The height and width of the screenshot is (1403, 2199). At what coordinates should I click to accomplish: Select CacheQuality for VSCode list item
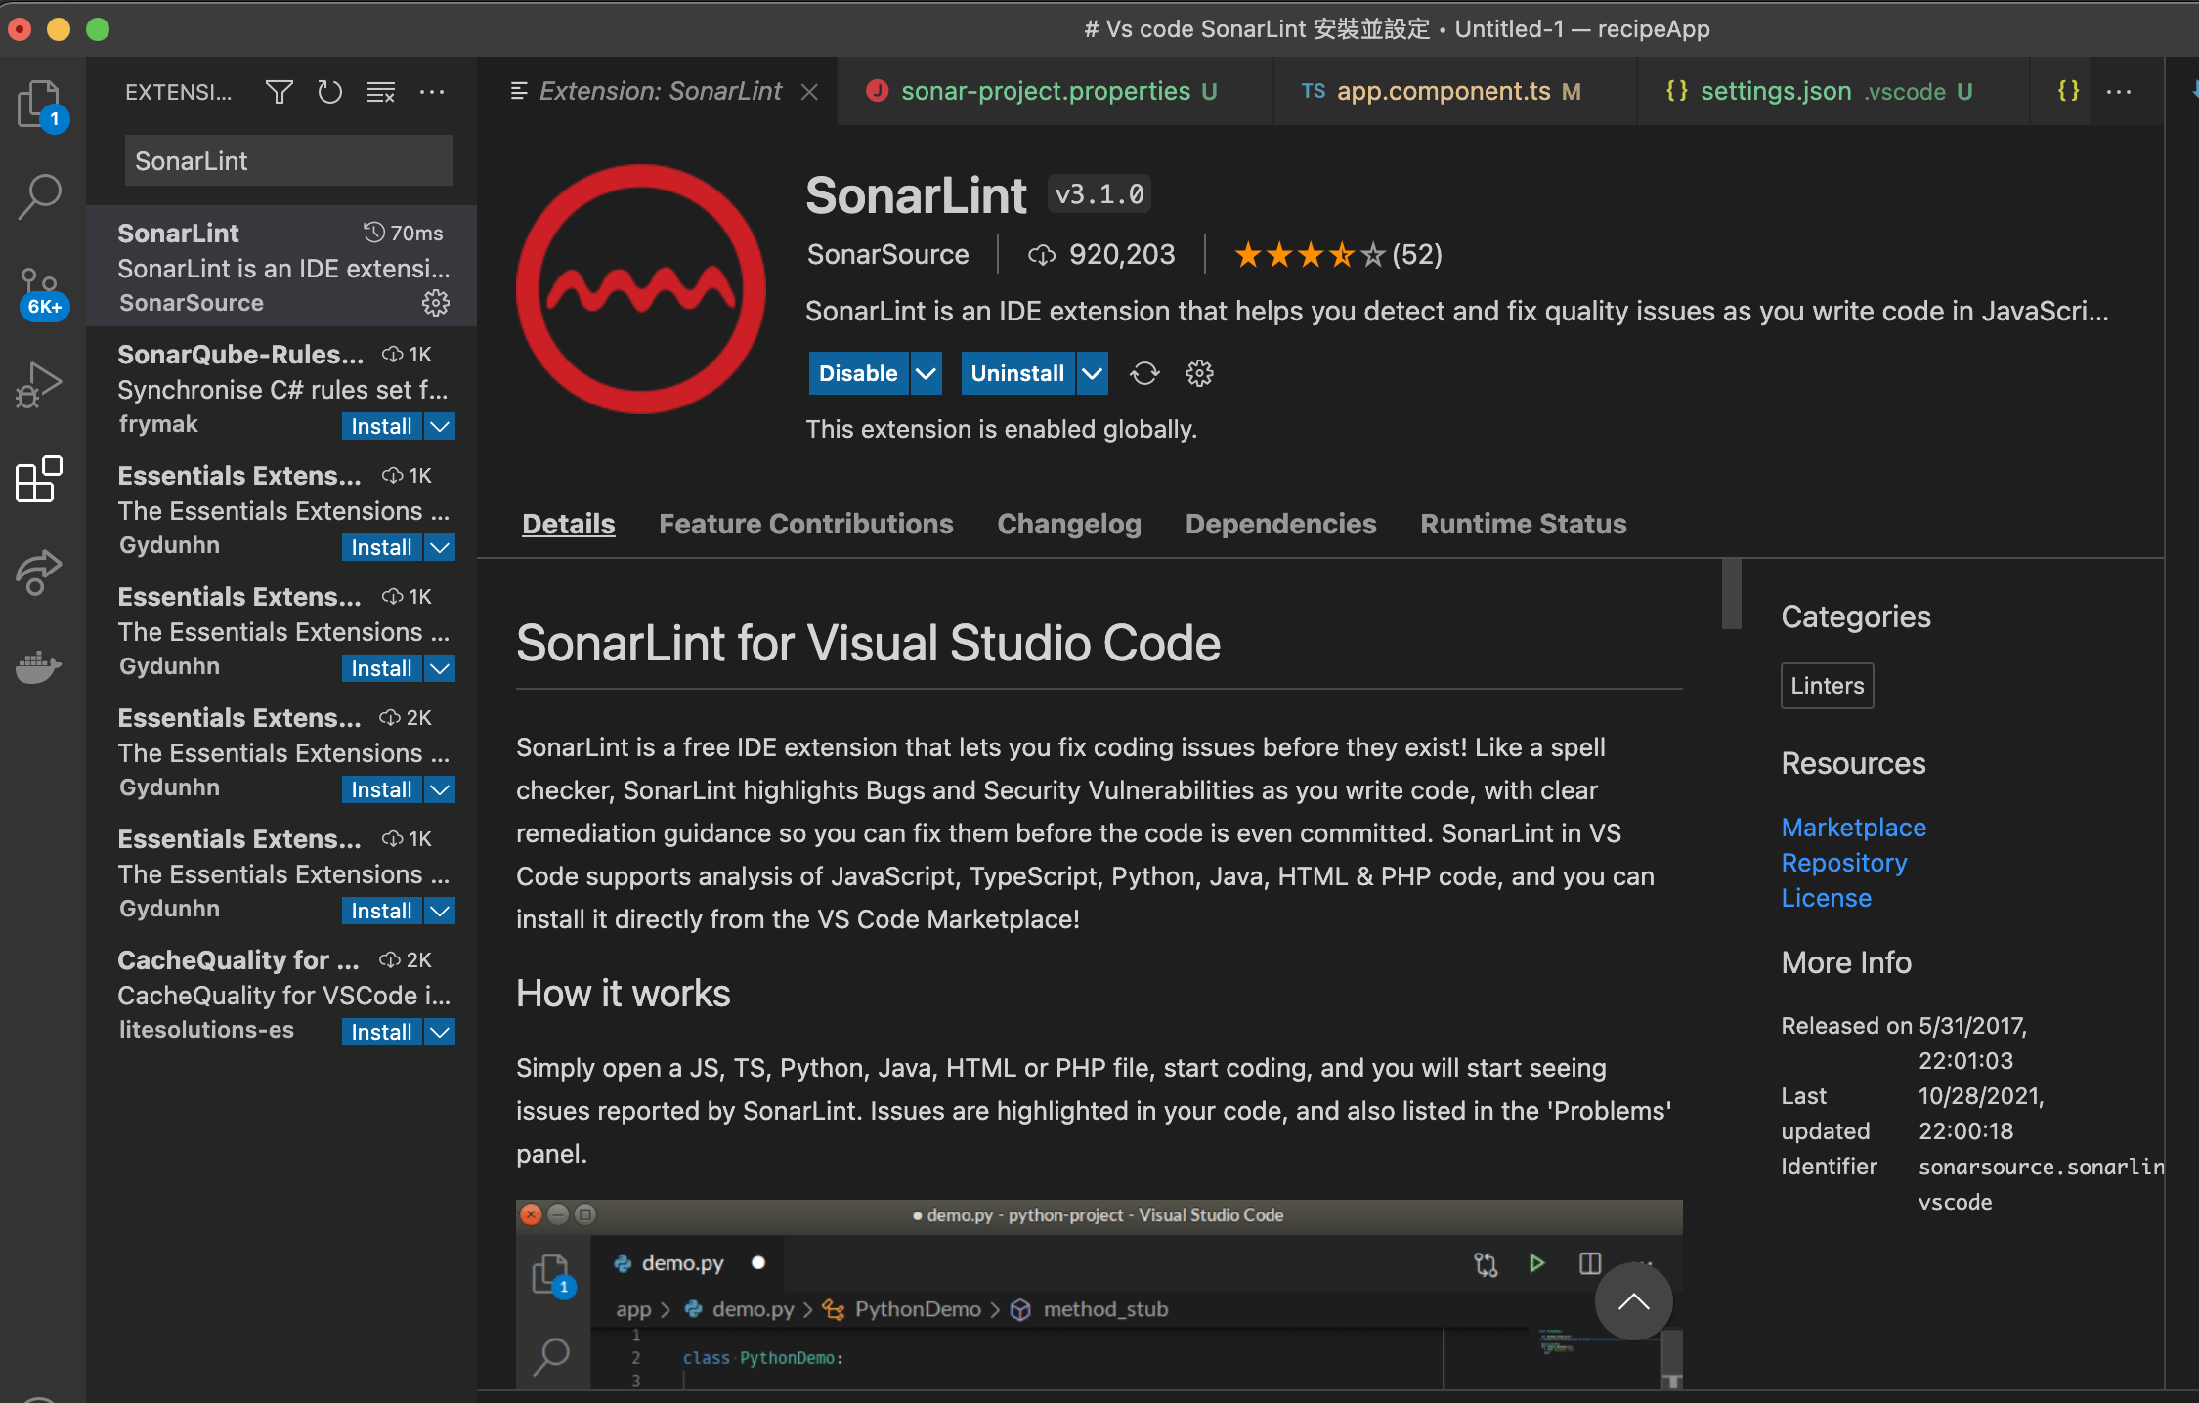(x=281, y=993)
